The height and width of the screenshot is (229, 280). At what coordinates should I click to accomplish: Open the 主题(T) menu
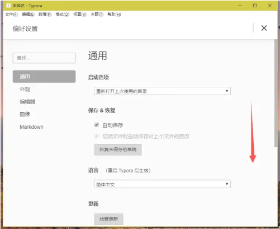[x=97, y=15]
